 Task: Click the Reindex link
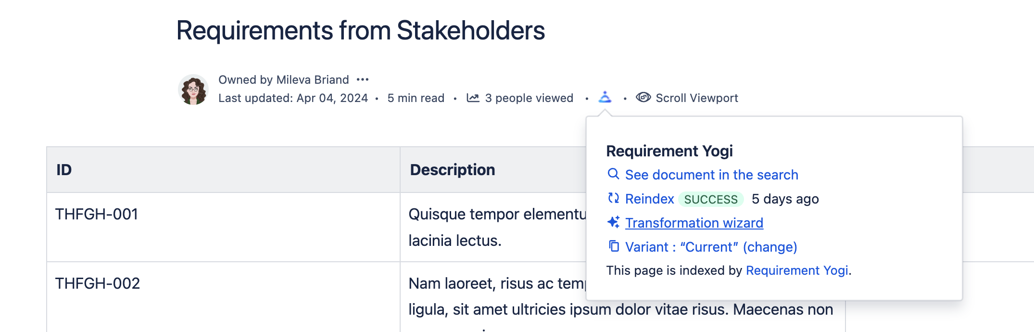click(649, 199)
